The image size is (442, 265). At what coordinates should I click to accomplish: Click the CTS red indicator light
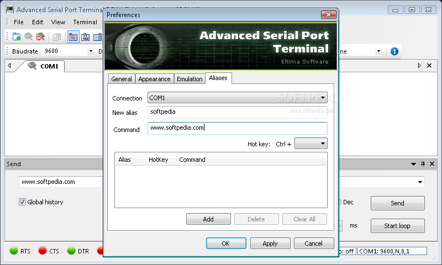pyautogui.click(x=43, y=251)
